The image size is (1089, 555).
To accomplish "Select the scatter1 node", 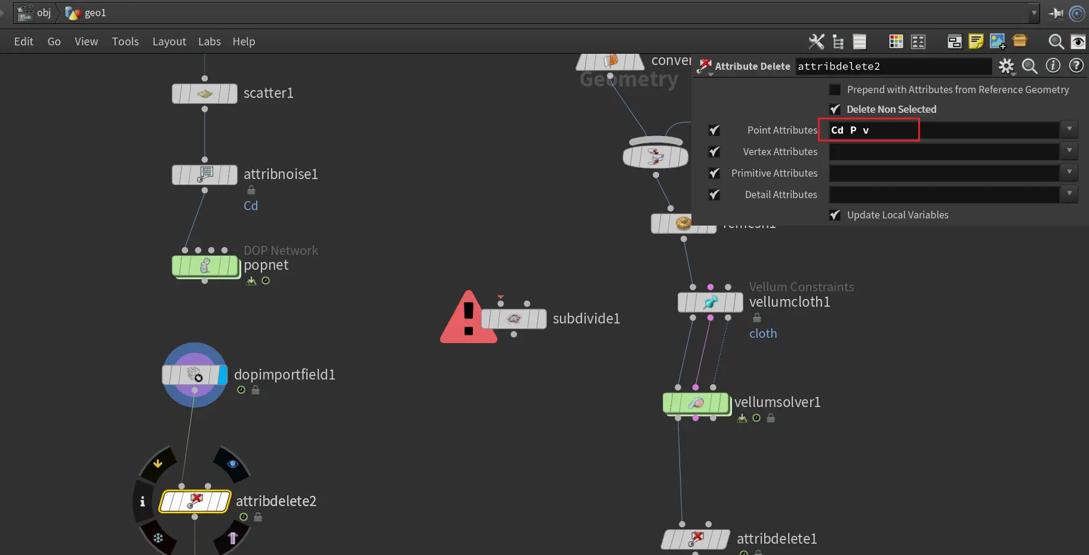I will tap(205, 94).
